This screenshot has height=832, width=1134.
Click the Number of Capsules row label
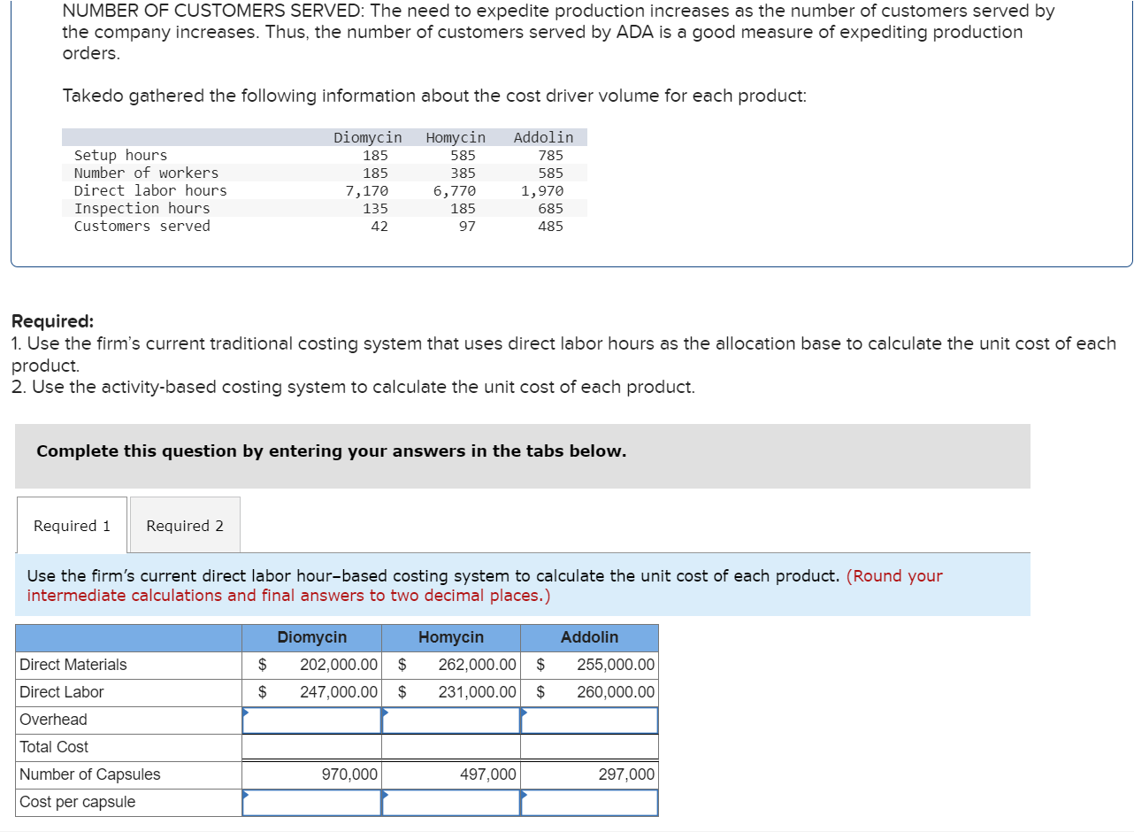point(90,774)
